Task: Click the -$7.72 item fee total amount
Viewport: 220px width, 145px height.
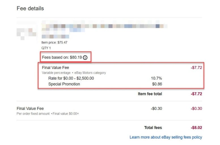Action: (x=196, y=94)
